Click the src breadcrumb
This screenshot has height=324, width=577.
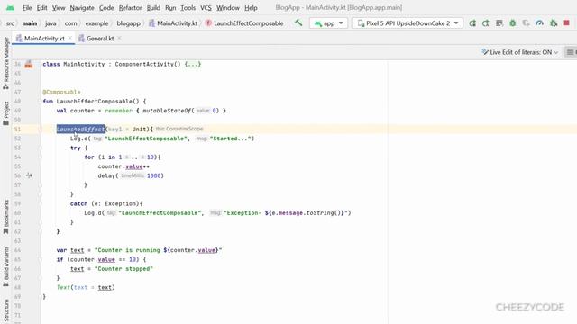10,23
